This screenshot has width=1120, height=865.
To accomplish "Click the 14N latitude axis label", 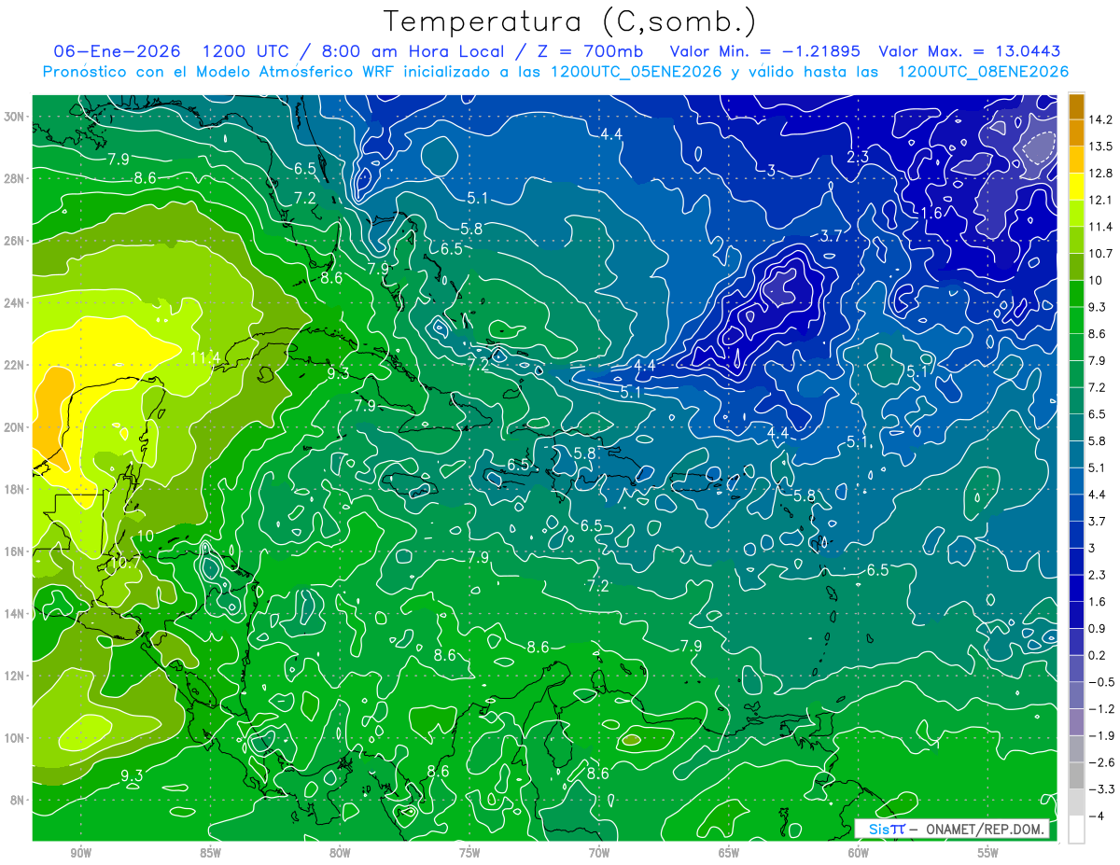I will point(16,614).
